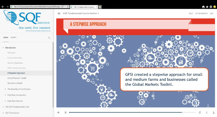Switch to the MENU tab
The width and height of the screenshot is (217, 117).
[x=6, y=37]
